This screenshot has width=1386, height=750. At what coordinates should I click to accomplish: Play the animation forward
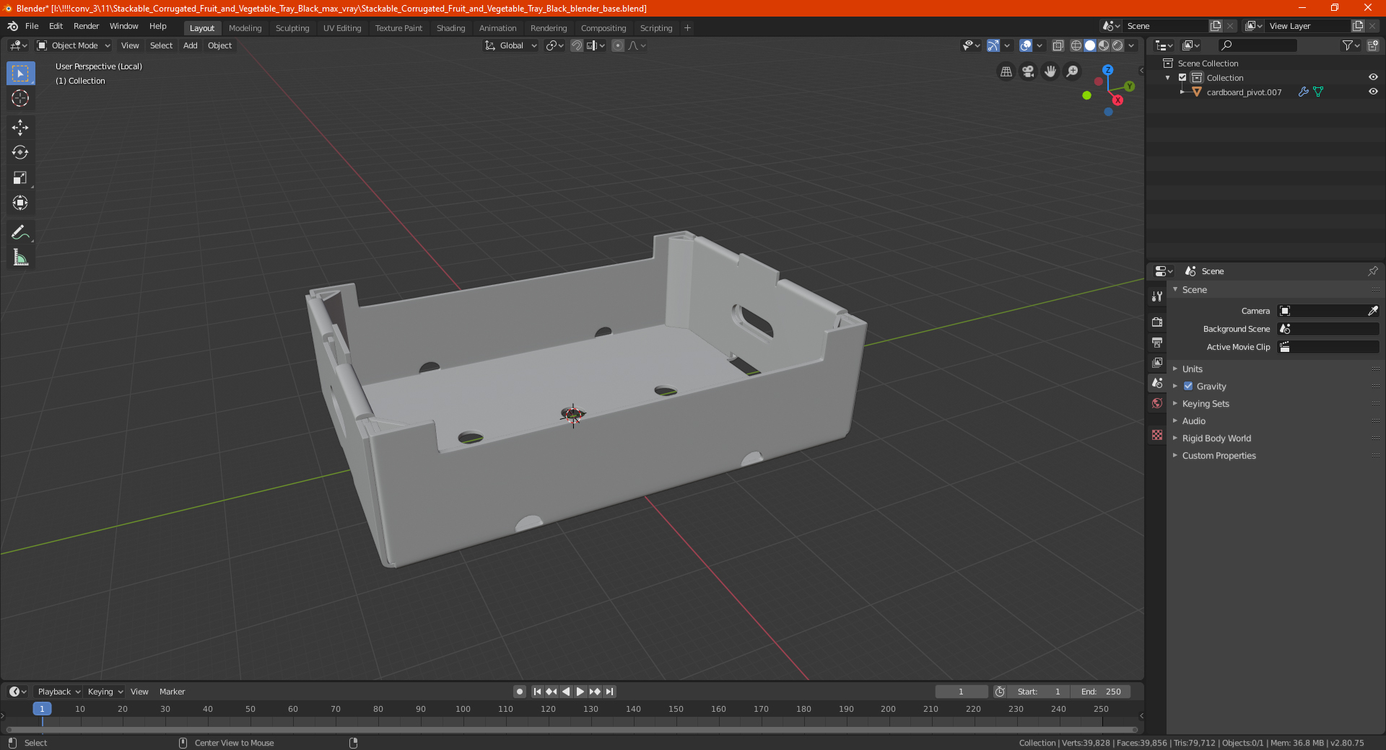click(x=580, y=692)
